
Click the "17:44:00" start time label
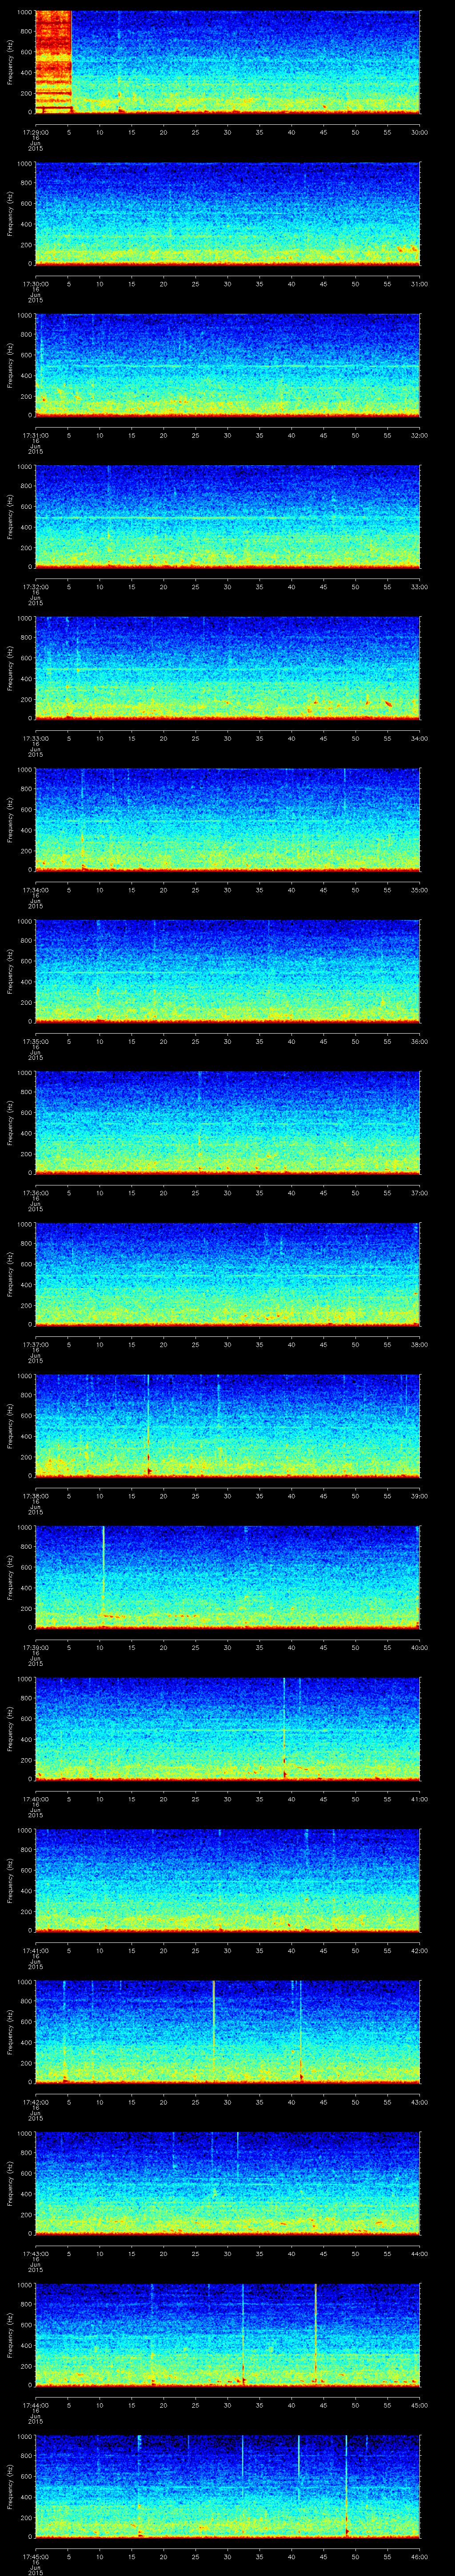35,2404
